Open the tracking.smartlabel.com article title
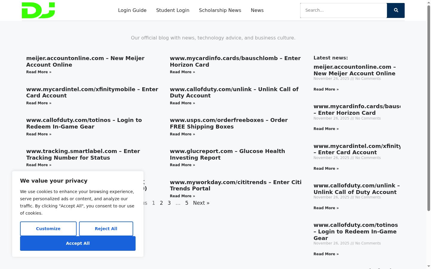 click(x=83, y=155)
